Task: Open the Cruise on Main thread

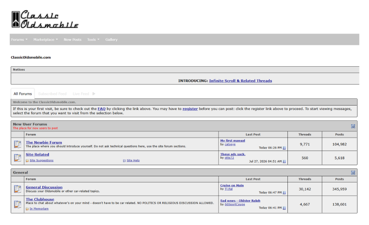Action: tap(232, 185)
